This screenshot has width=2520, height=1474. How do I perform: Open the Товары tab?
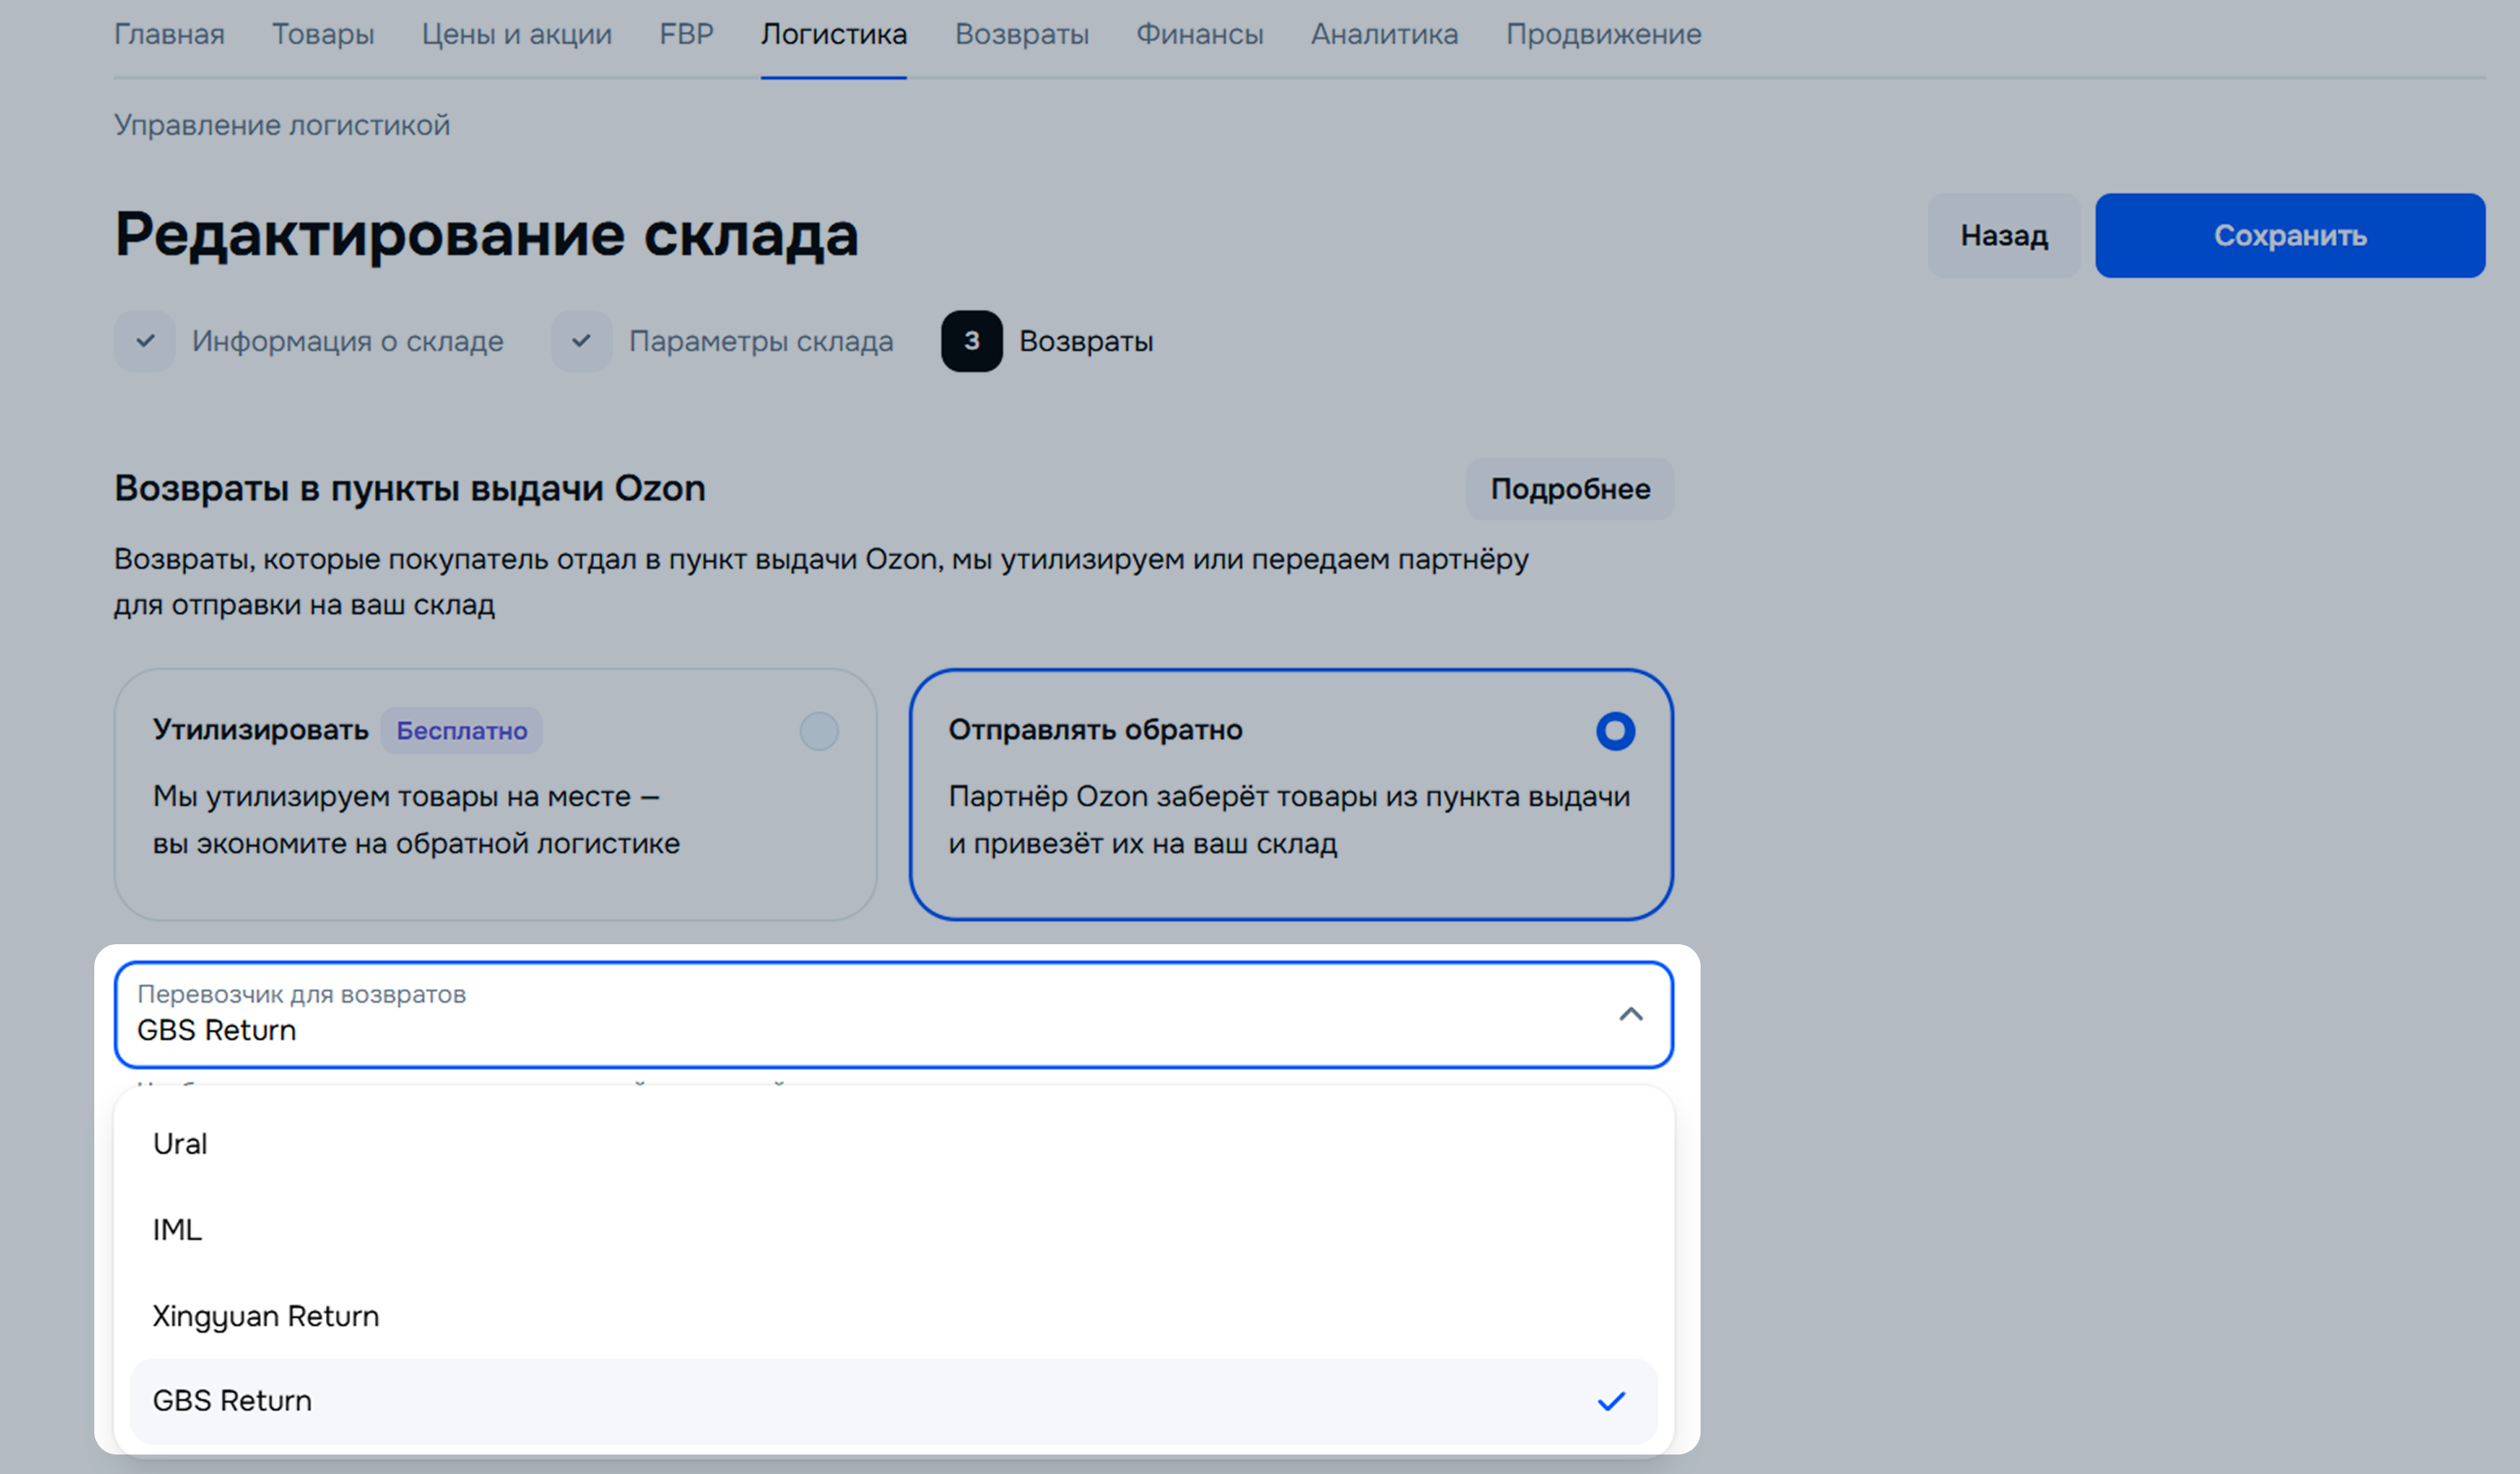click(323, 34)
